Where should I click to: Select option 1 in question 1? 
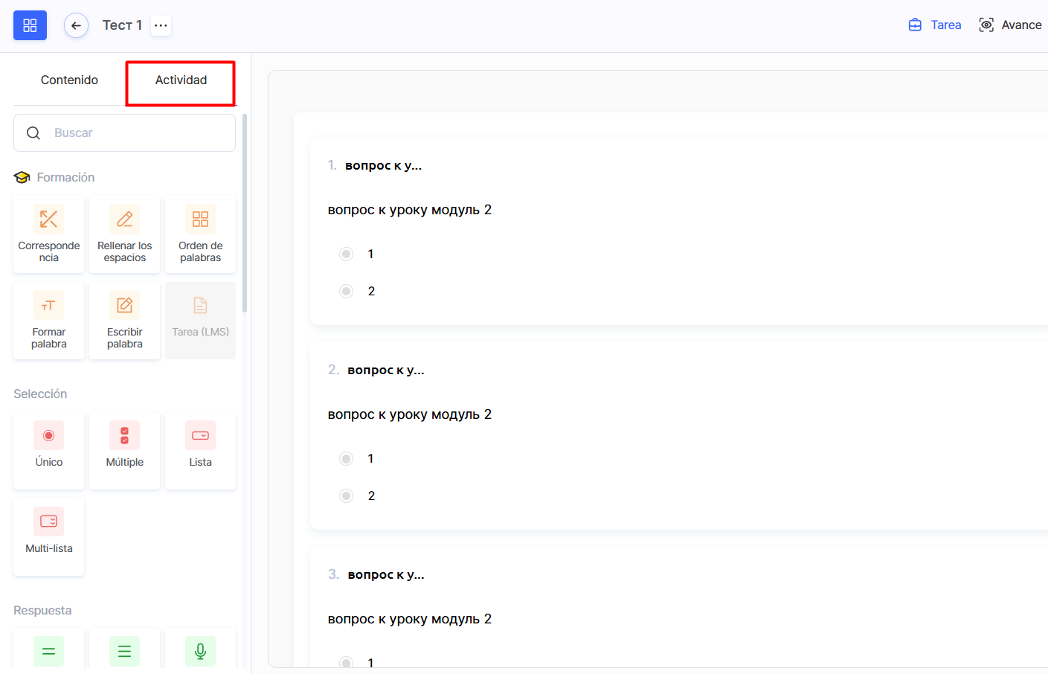[x=347, y=254]
